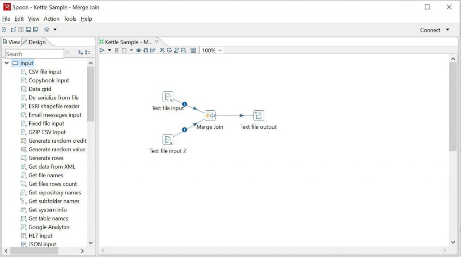Select CSV file input step
Viewport: 461px width, 257px height.
[x=45, y=72]
